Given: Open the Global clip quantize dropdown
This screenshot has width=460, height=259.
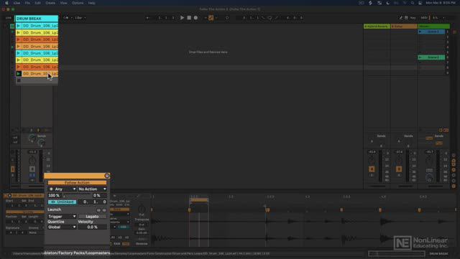Looking at the screenshot, I should [62, 227].
